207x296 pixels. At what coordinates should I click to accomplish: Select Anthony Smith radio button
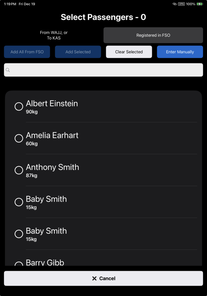19,170
